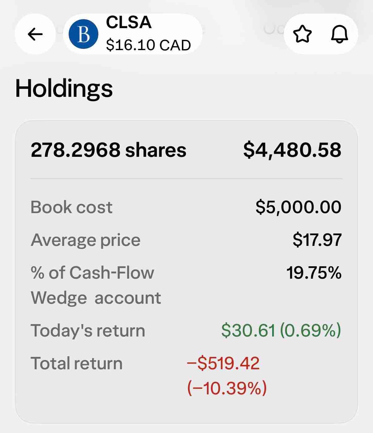
Task: Tap the blue B company logo
Action: [84, 34]
